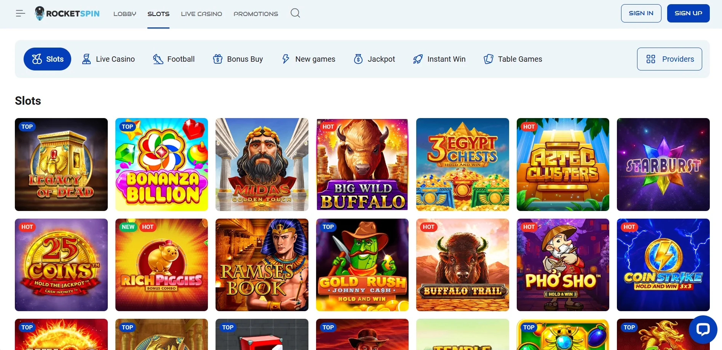Go to the Lobby tab
The image size is (722, 350).
[x=125, y=14]
